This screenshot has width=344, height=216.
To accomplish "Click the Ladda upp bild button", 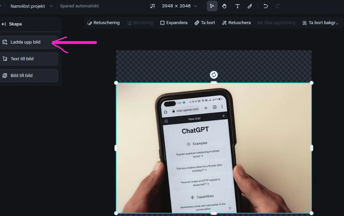I will point(28,42).
